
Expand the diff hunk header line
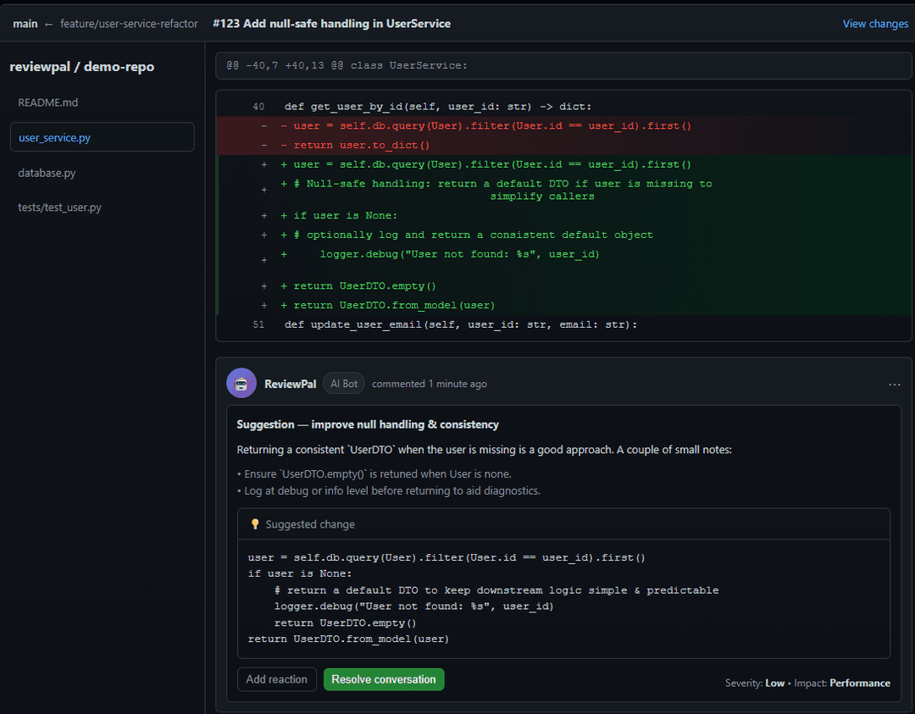coord(347,65)
